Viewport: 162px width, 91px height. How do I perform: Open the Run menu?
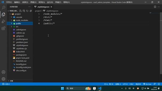(50, 2)
